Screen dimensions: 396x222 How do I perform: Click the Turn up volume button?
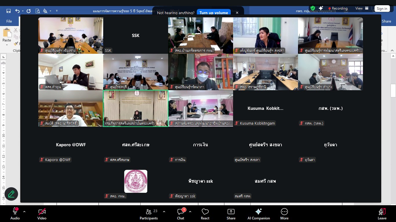coord(214,13)
